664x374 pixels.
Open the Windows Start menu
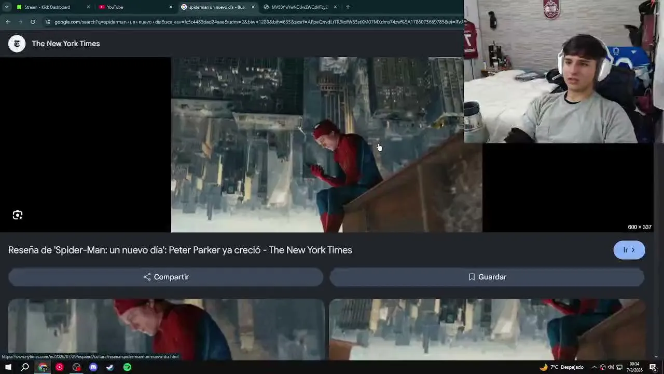[x=8, y=367]
